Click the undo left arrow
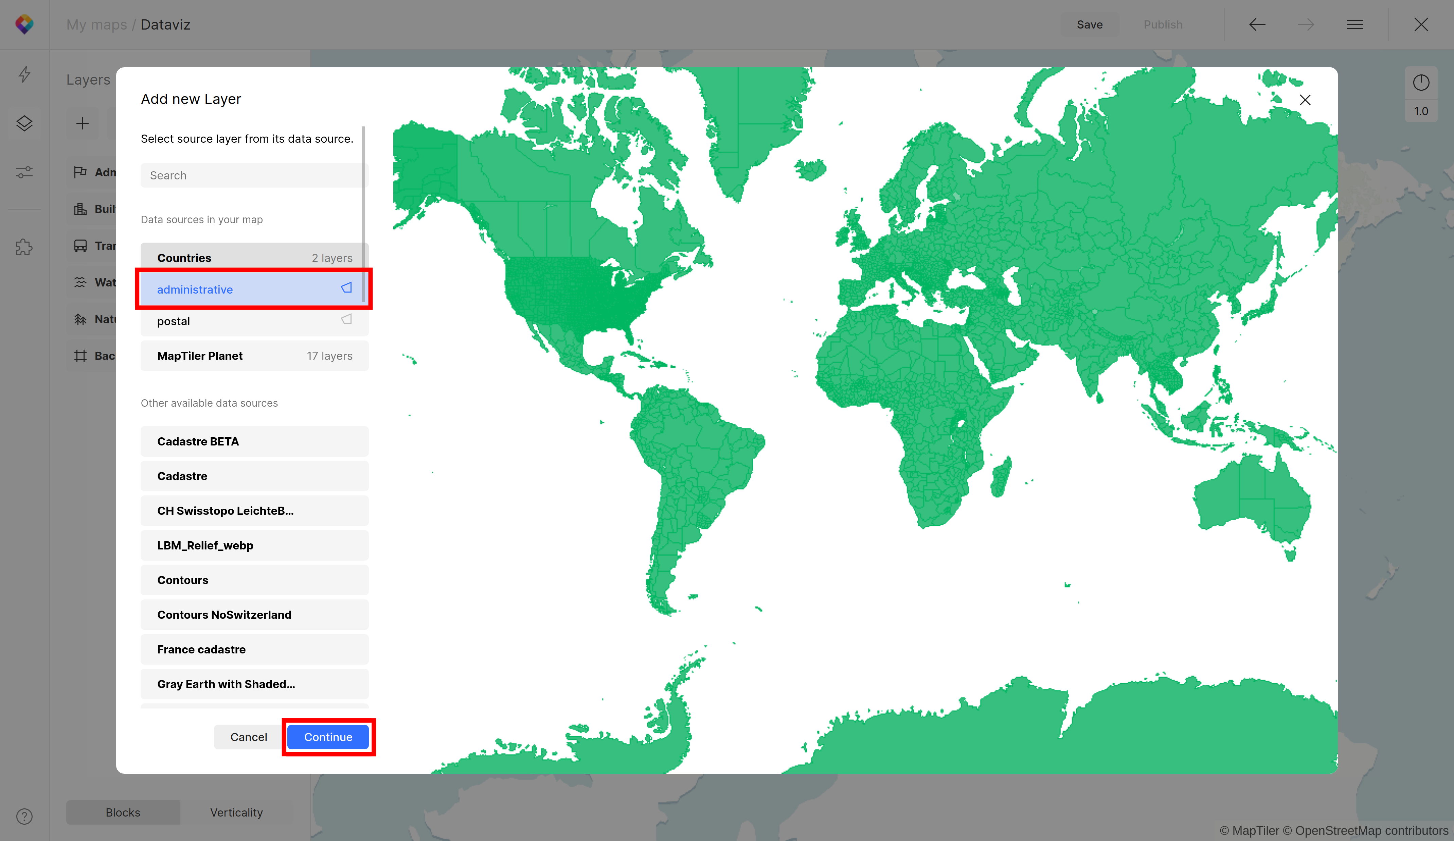1454x841 pixels. [1257, 24]
